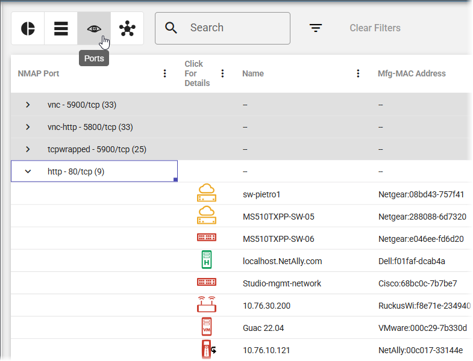This screenshot has width=473, height=361.
Task: Click MAC VMware:000c29-7b330d
Action: click(x=422, y=328)
